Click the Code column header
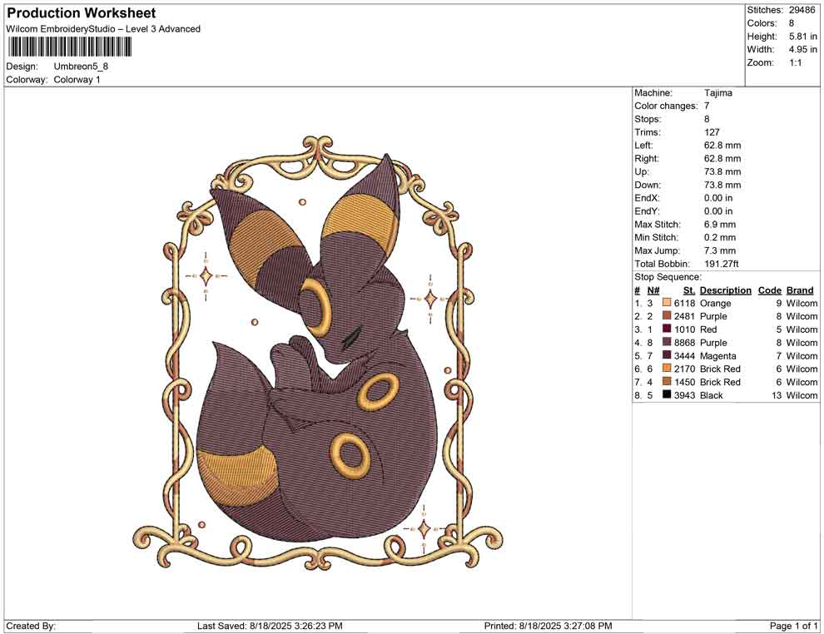824x634 pixels. coord(770,290)
